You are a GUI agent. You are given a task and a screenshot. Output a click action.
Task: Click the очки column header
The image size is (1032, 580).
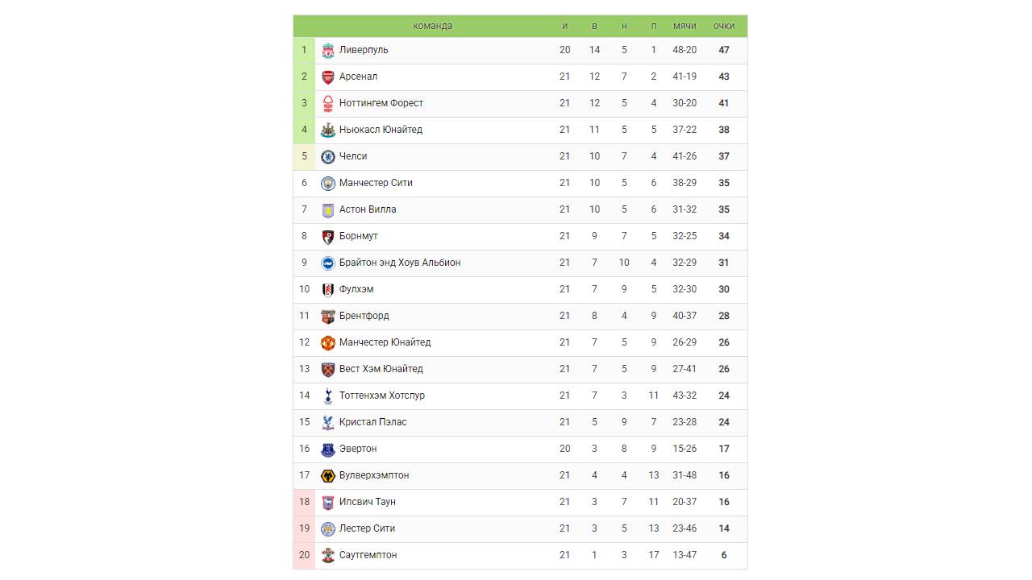pos(724,26)
